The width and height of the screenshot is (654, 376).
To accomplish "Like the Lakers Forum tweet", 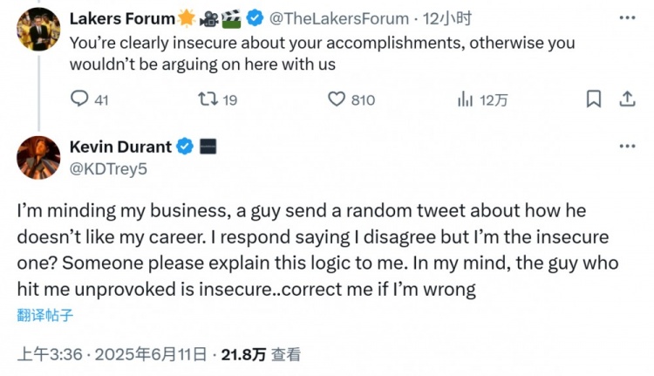I will pos(337,99).
